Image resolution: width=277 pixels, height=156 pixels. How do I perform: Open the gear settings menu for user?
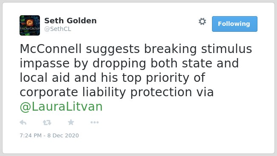(202, 22)
